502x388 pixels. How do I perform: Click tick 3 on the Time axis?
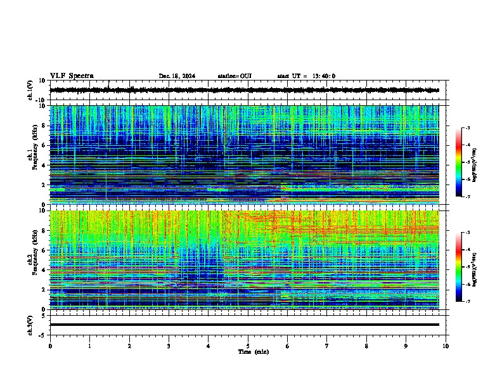(169, 346)
